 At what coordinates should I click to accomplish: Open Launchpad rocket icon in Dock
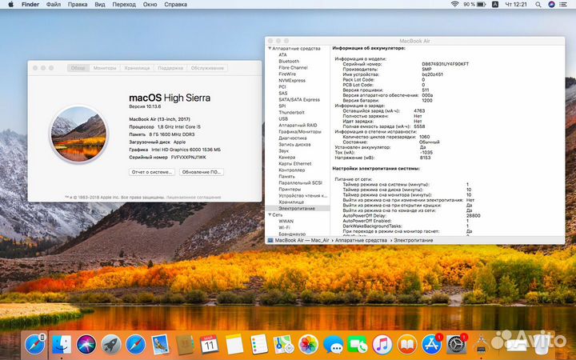[111, 345]
